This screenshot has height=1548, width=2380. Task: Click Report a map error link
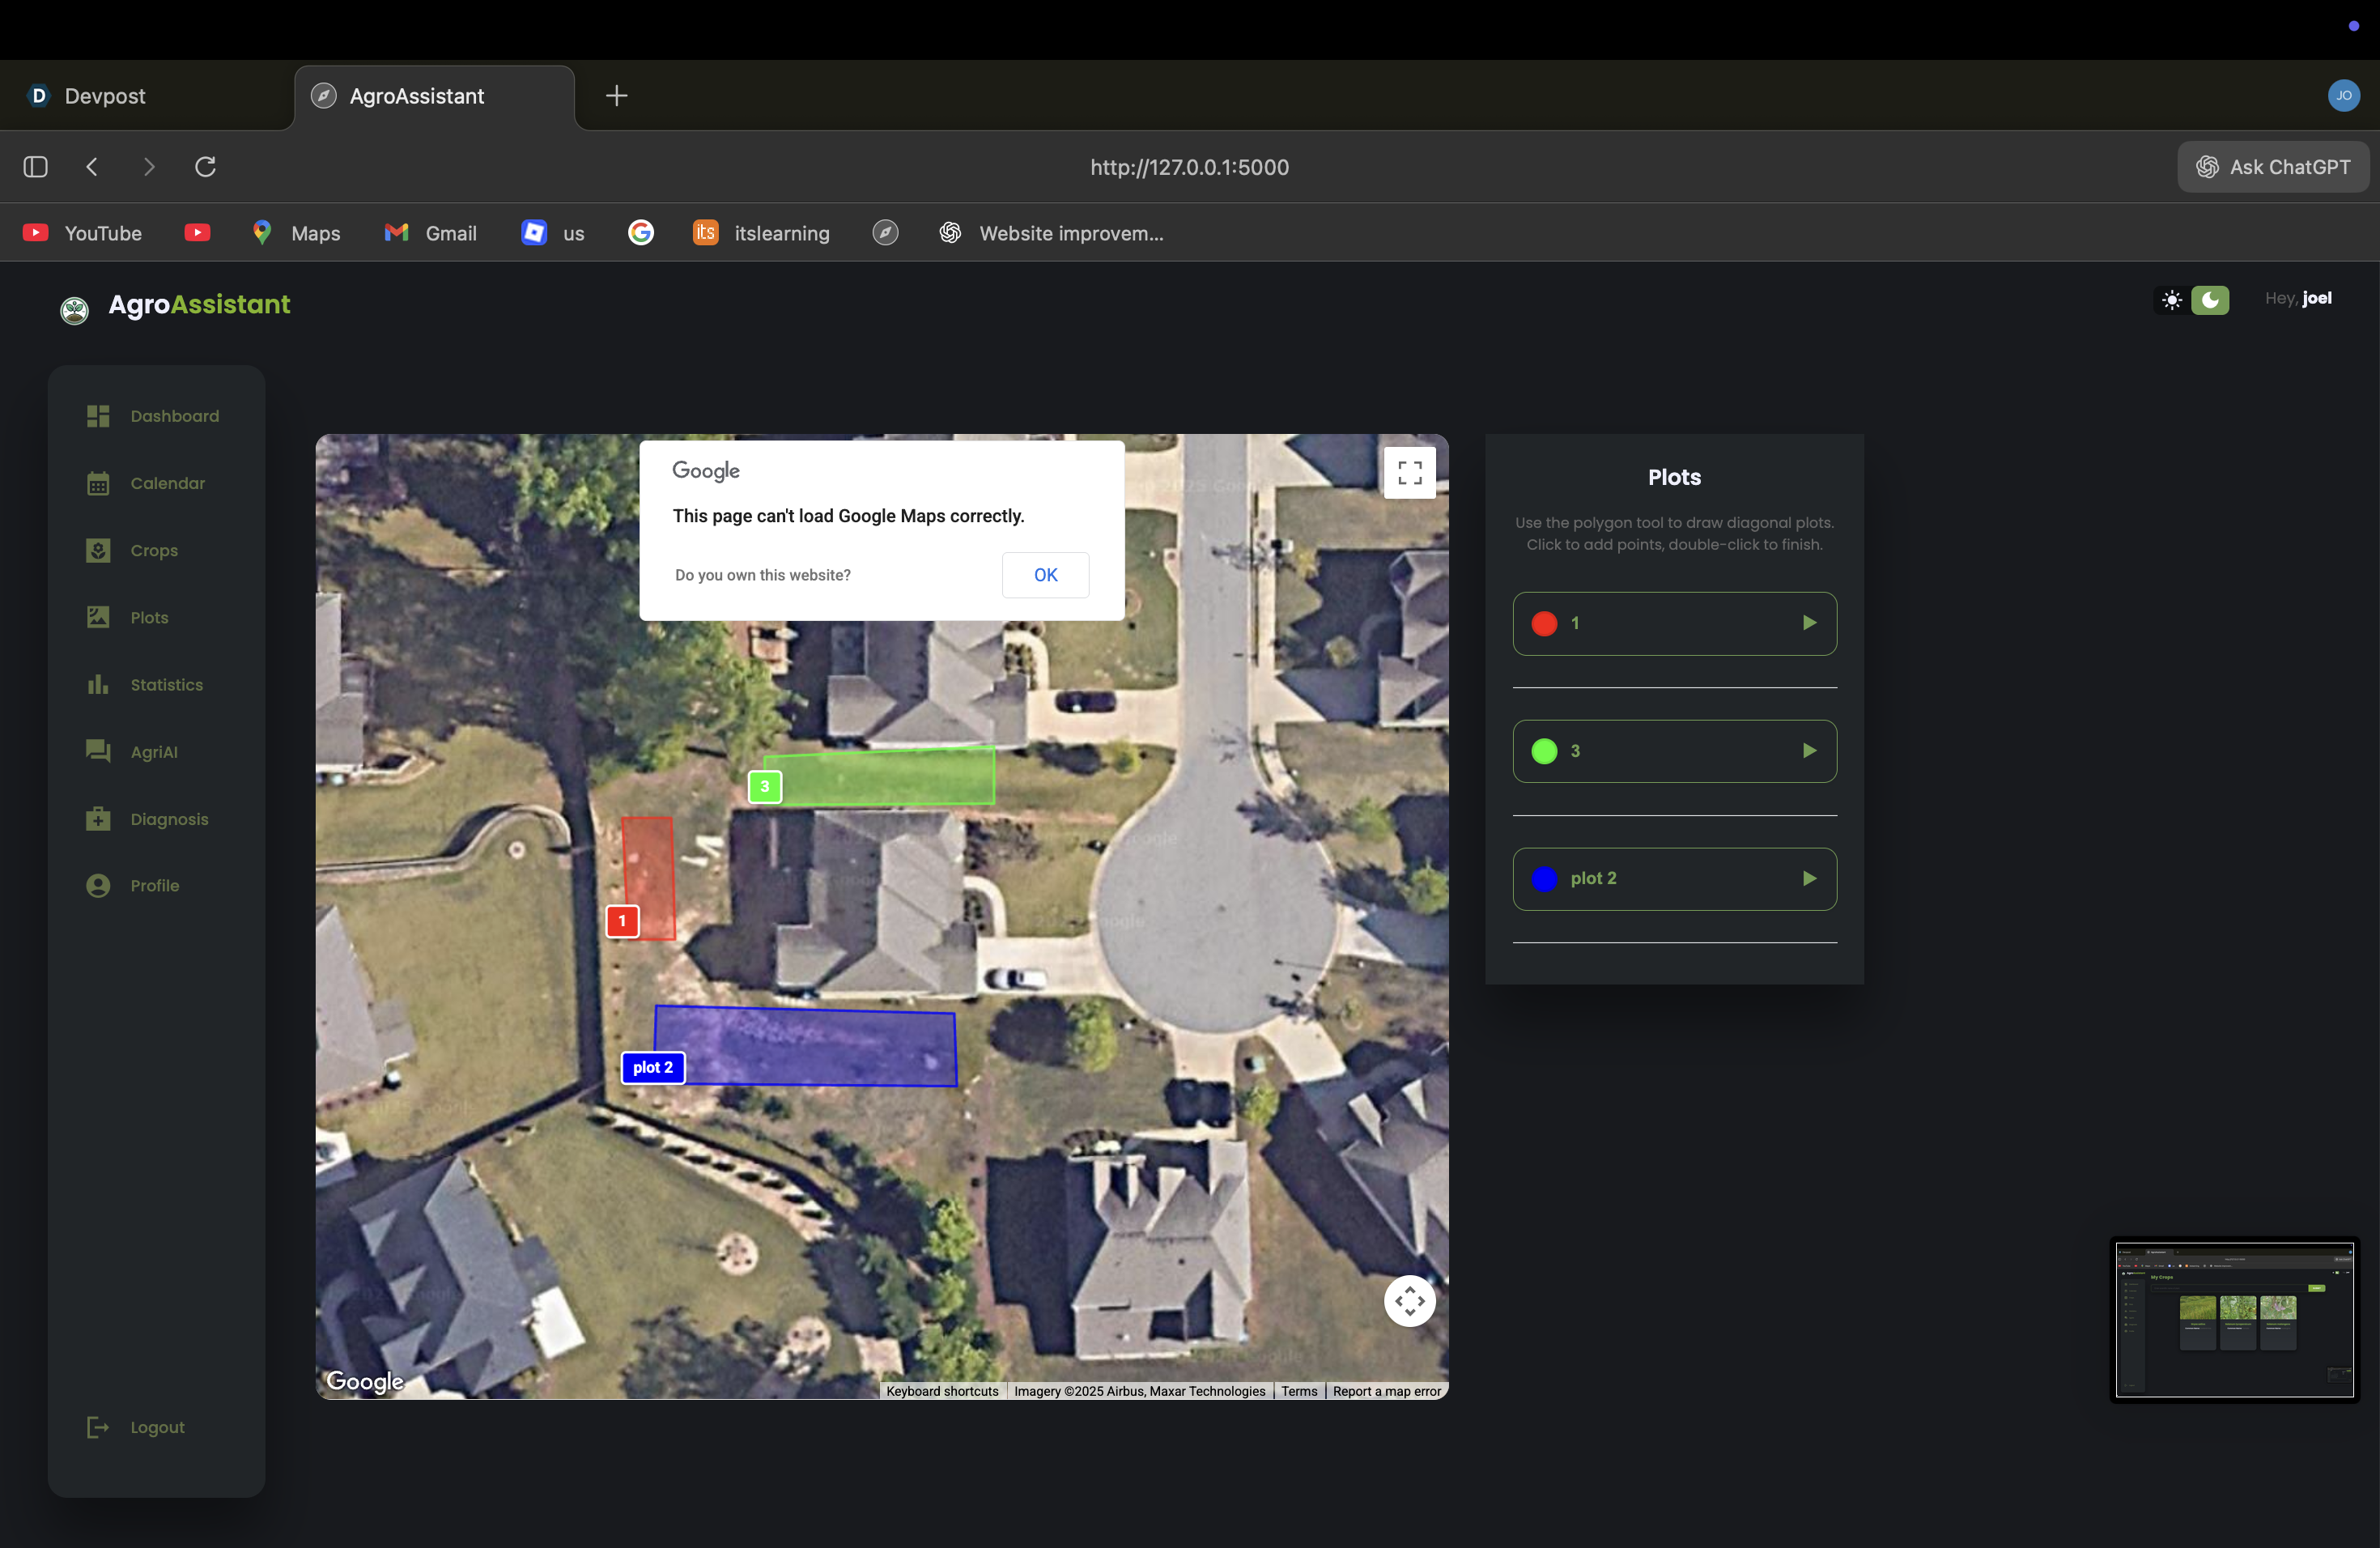[1386, 1391]
